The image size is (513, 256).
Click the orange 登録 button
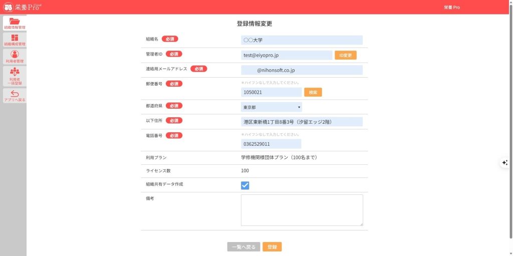(x=272, y=247)
